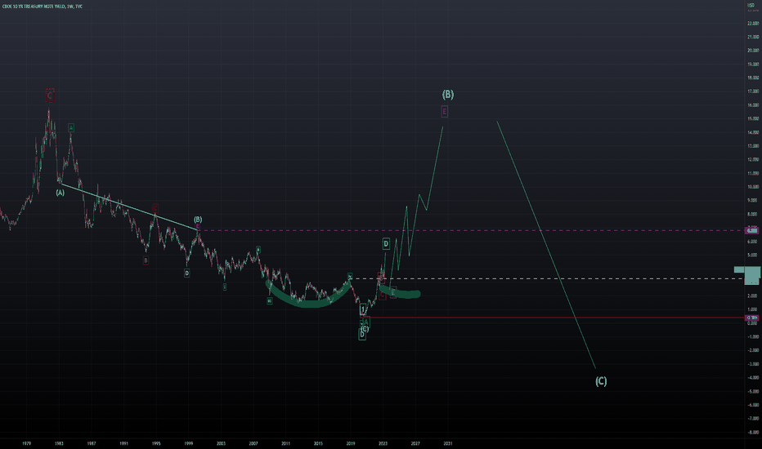This screenshot has height=449, width=762.
Task: Click the 2023 label on time axis
Action: [383, 443]
